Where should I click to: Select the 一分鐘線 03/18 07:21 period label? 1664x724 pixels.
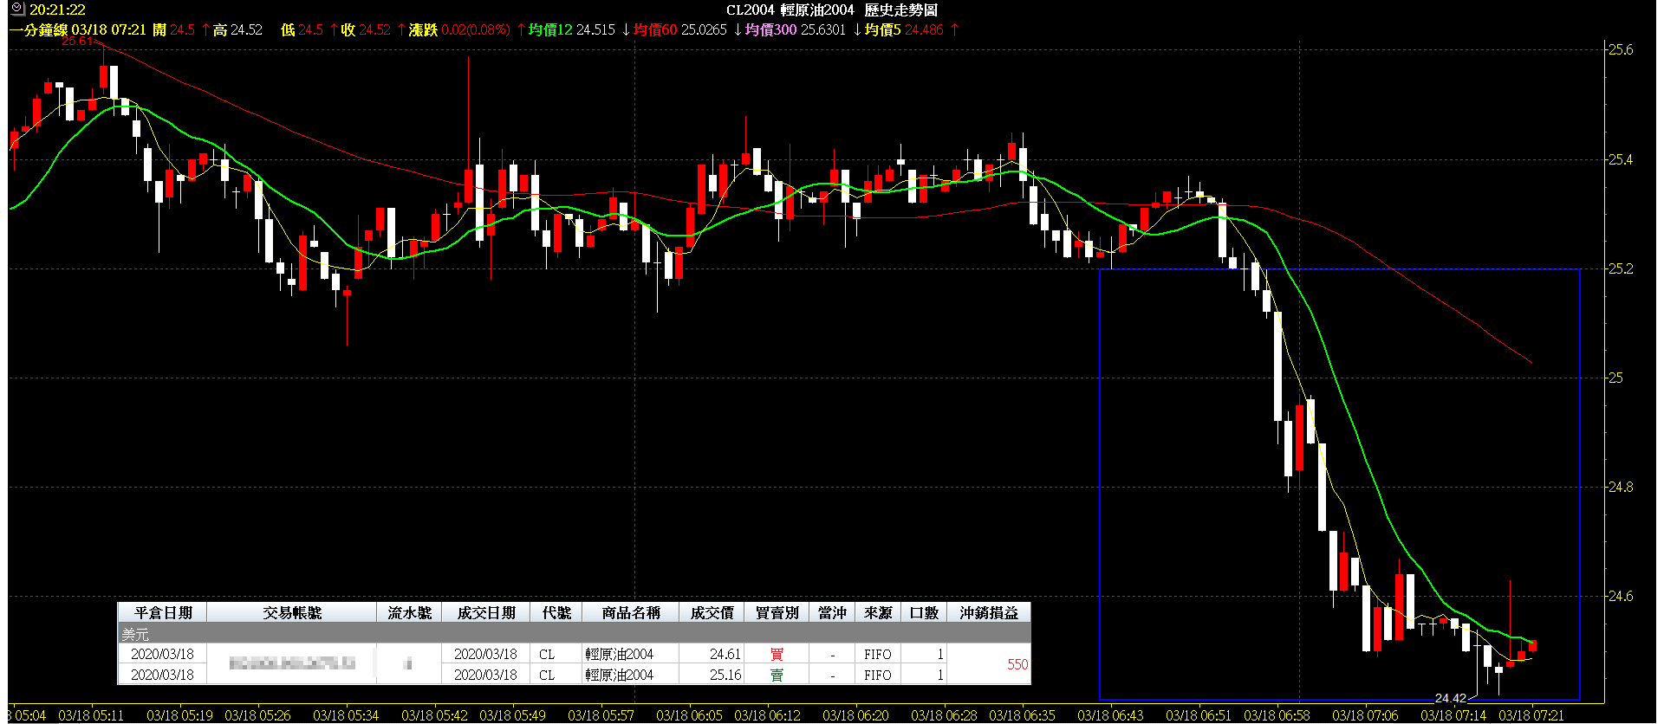78,29
